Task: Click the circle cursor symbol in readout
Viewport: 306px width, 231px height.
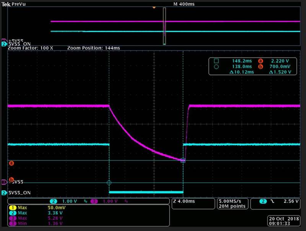Action: point(216,67)
